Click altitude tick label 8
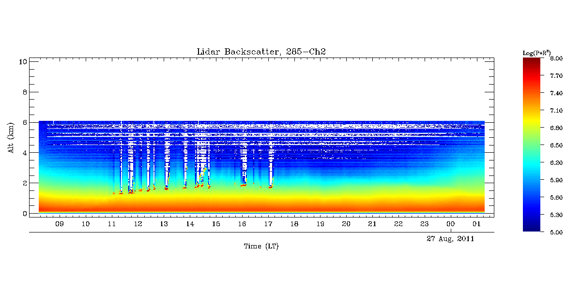 pos(24,92)
